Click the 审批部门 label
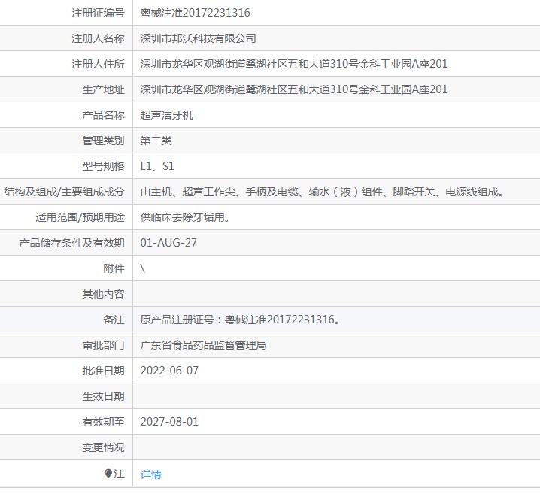This screenshot has width=540, height=497. (x=103, y=345)
